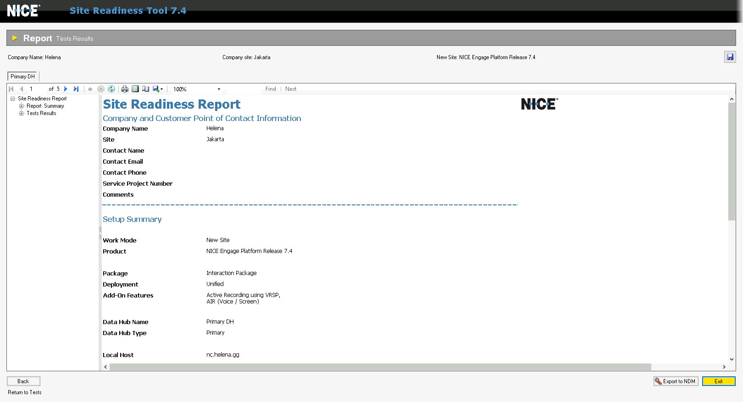Click the yellow Exit button

click(x=718, y=381)
